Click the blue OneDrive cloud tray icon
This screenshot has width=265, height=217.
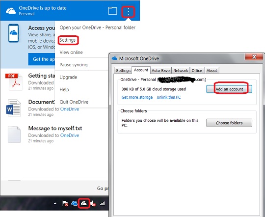[75, 203]
